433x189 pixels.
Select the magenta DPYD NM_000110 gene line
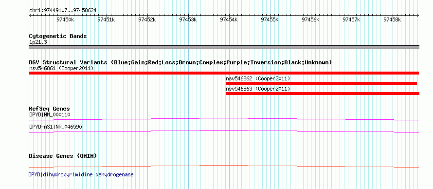click(x=224, y=119)
